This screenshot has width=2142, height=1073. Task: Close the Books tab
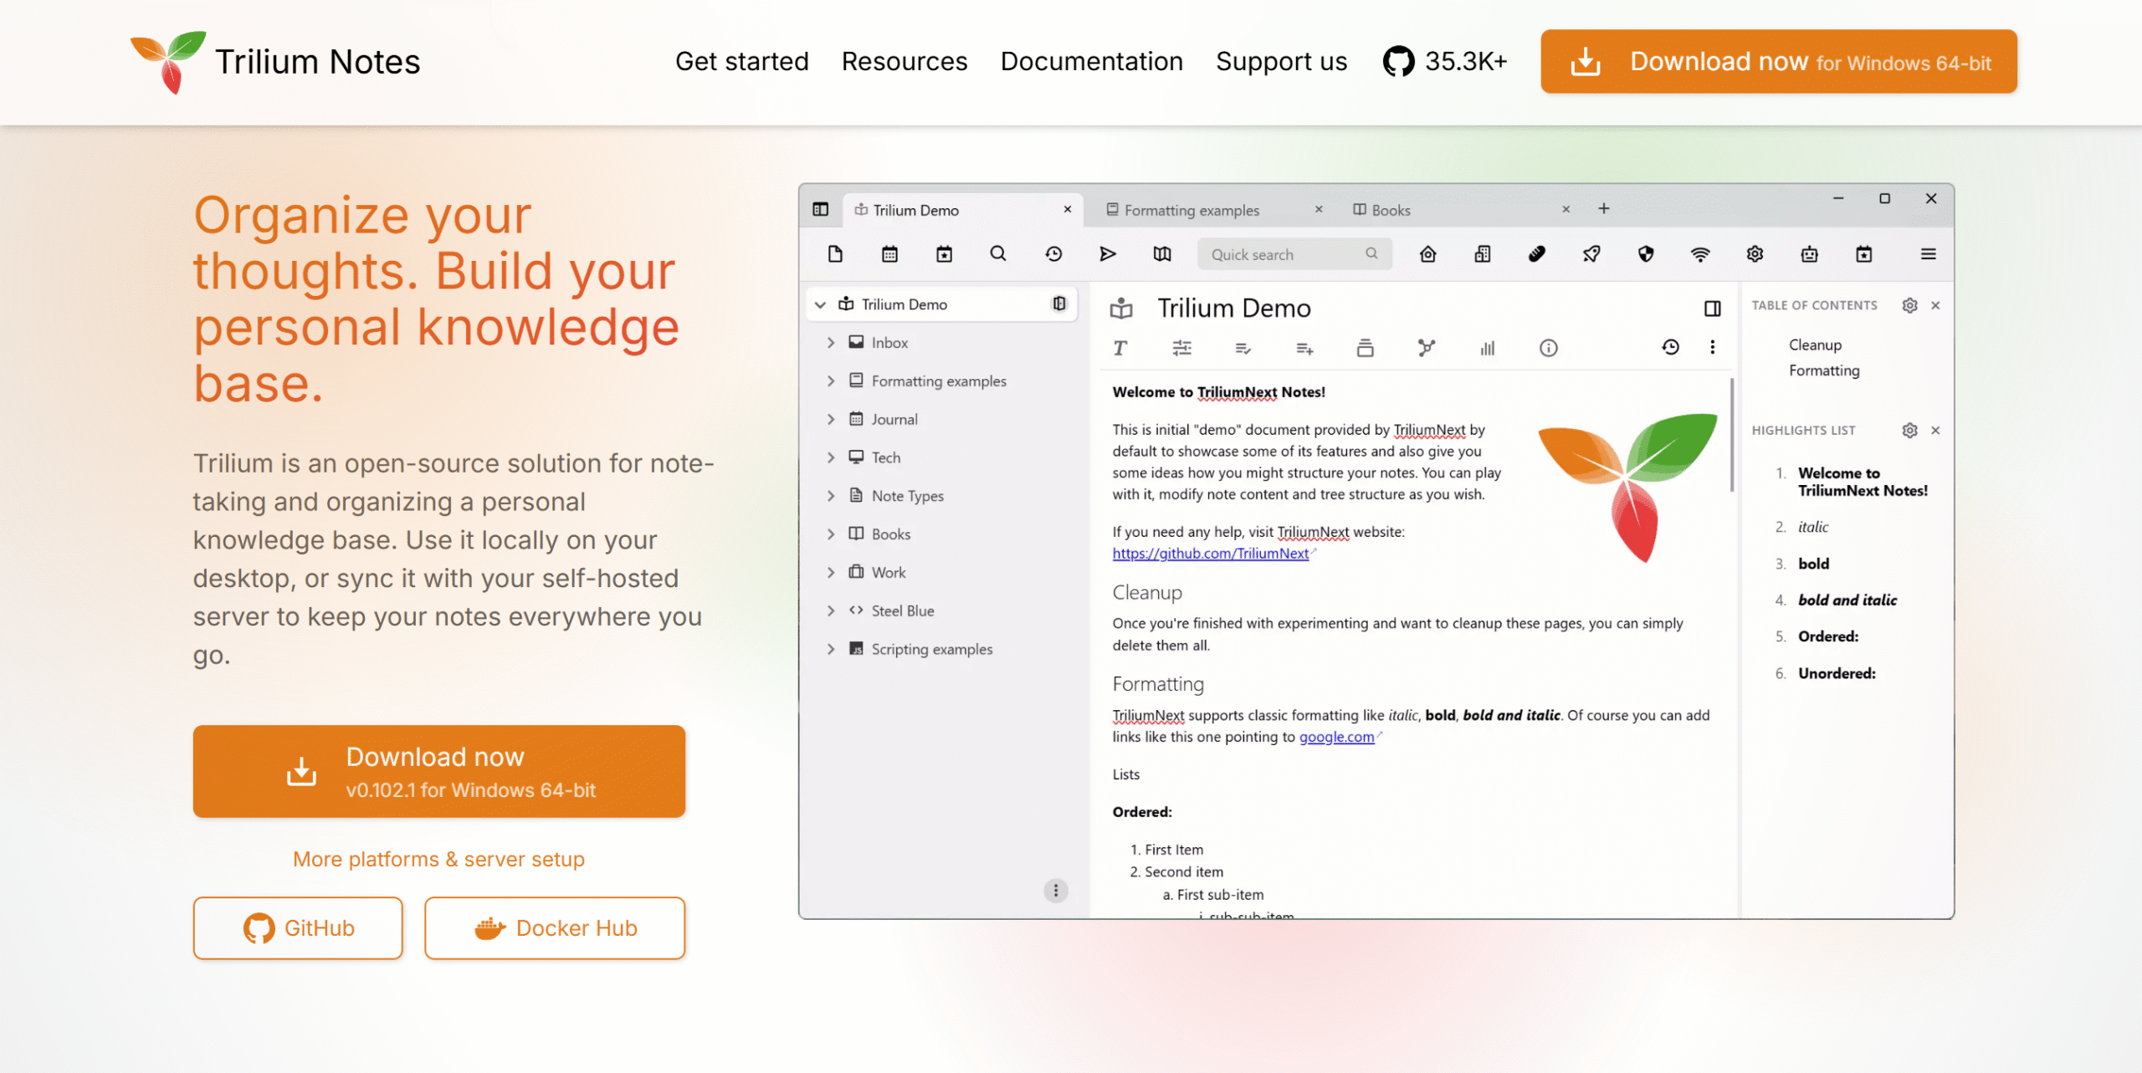click(1566, 209)
